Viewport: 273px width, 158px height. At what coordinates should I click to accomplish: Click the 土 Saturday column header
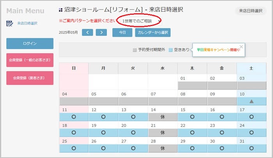[252, 68]
